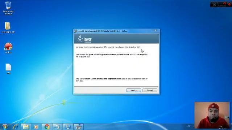Click the gray window app in taskbar

point(57,127)
